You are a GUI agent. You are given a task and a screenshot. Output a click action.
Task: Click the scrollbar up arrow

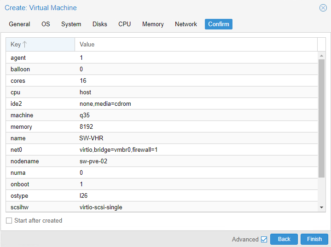coord(321,56)
